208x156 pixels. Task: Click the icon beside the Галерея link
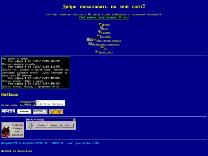point(99,32)
